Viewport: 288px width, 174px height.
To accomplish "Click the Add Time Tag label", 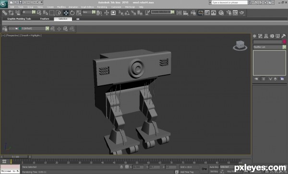I will tap(187, 172).
